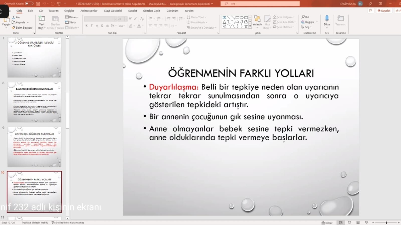
Task: Click the Dikte microphone icon
Action: click(327, 19)
